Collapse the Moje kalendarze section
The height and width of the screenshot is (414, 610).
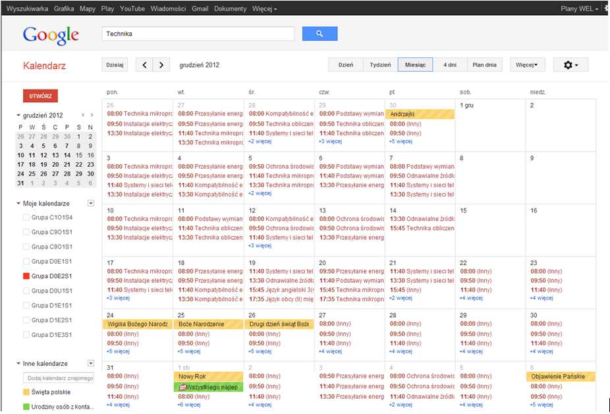click(18, 203)
